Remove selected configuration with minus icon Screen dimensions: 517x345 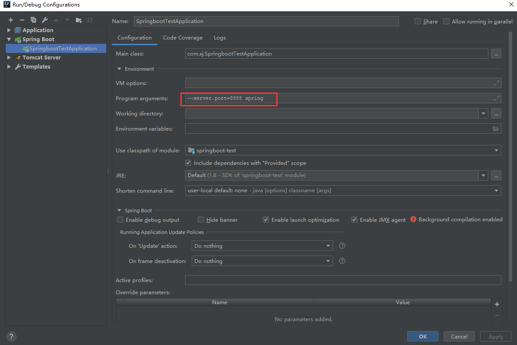pyautogui.click(x=22, y=20)
